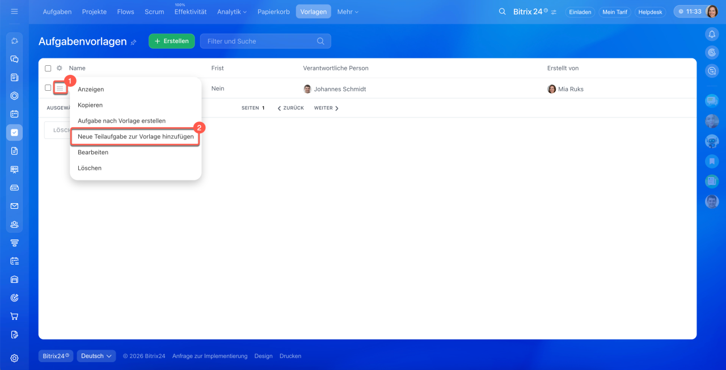Open Johannes Schmidt responsible person link
Image resolution: width=726 pixels, height=370 pixels.
pos(340,89)
